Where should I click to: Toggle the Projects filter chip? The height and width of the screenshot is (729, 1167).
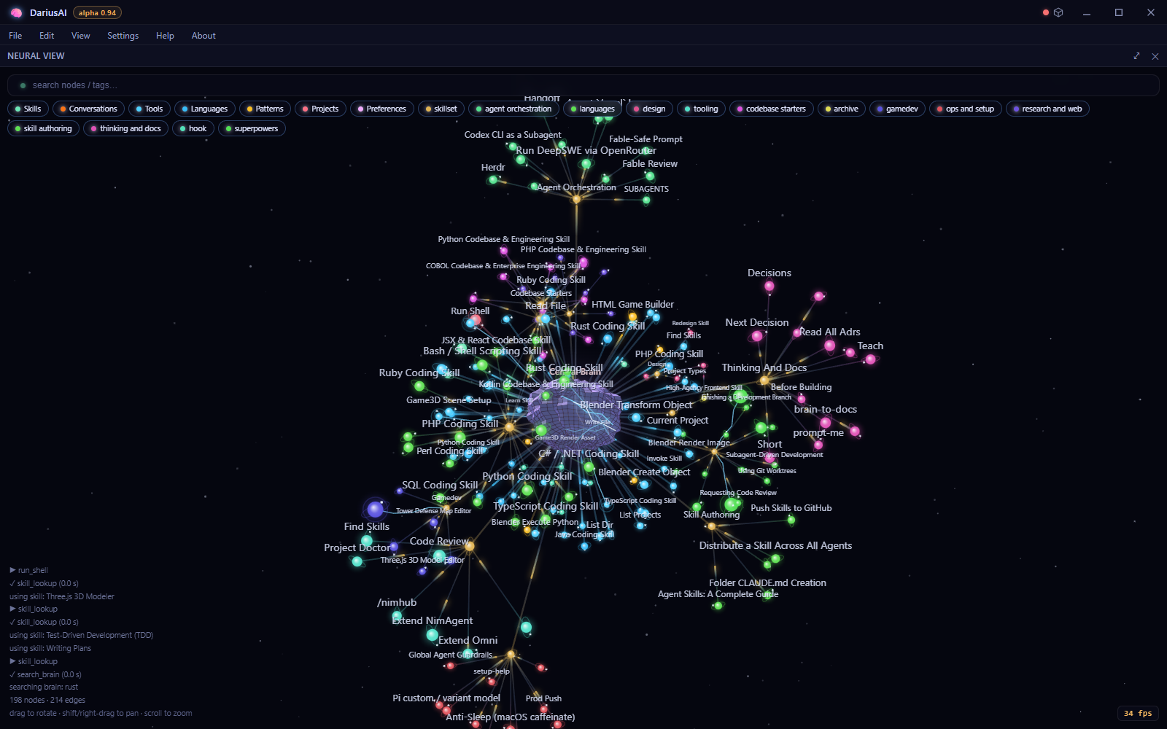pos(320,109)
